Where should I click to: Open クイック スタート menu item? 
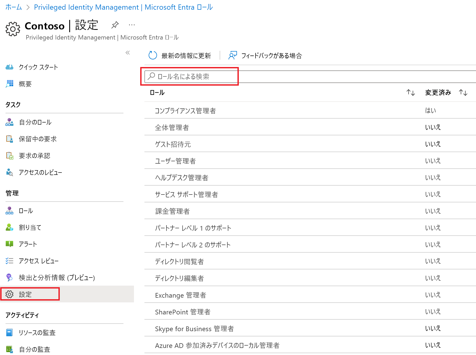click(x=38, y=67)
